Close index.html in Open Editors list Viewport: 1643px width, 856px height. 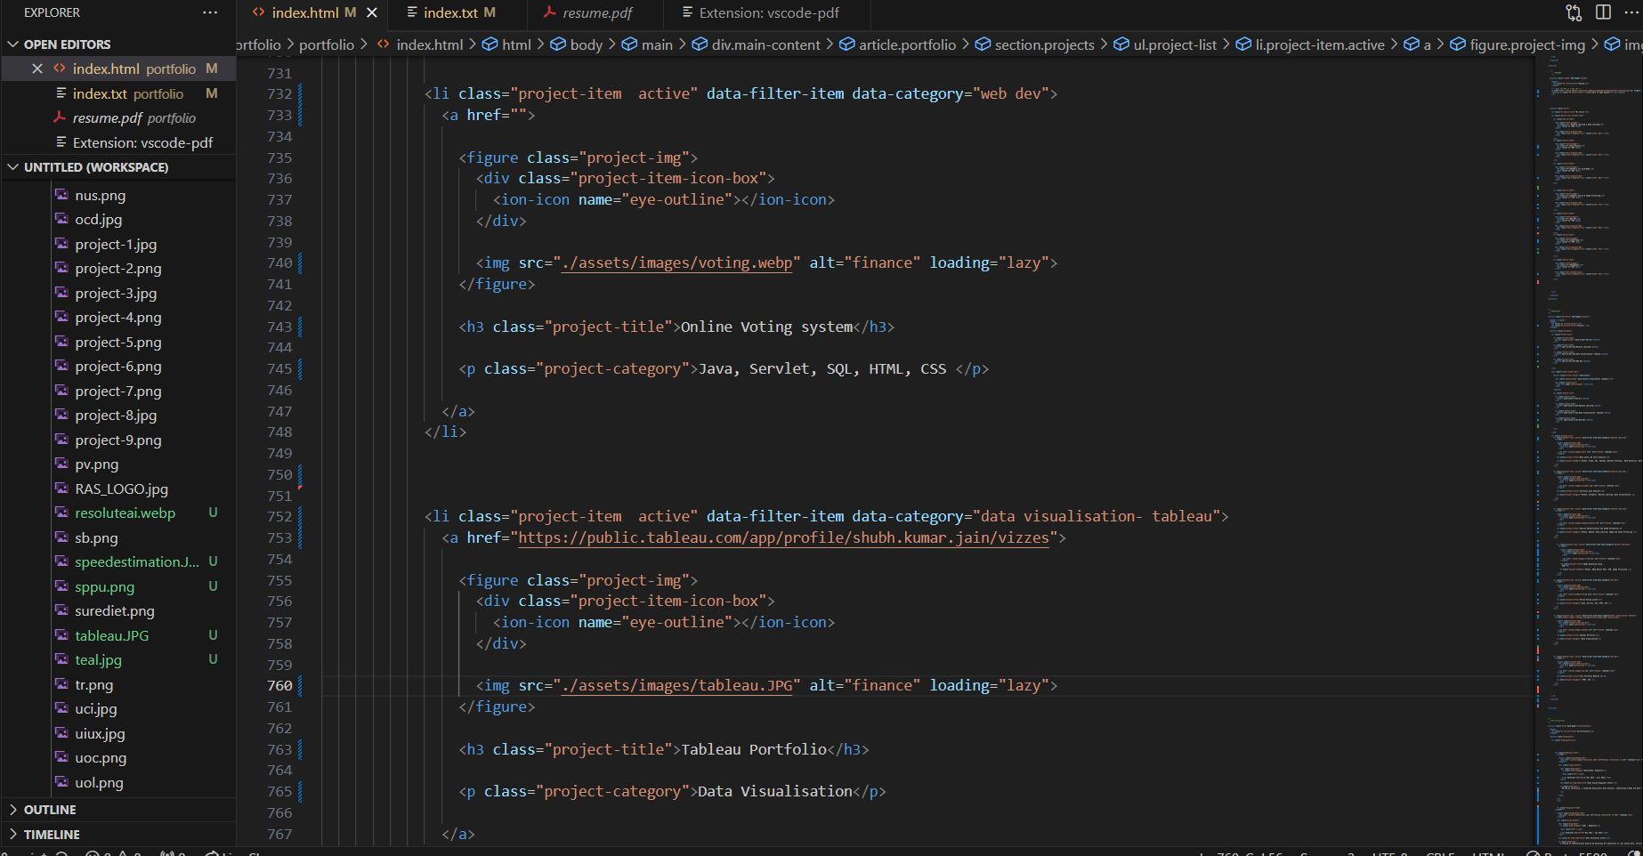(37, 69)
